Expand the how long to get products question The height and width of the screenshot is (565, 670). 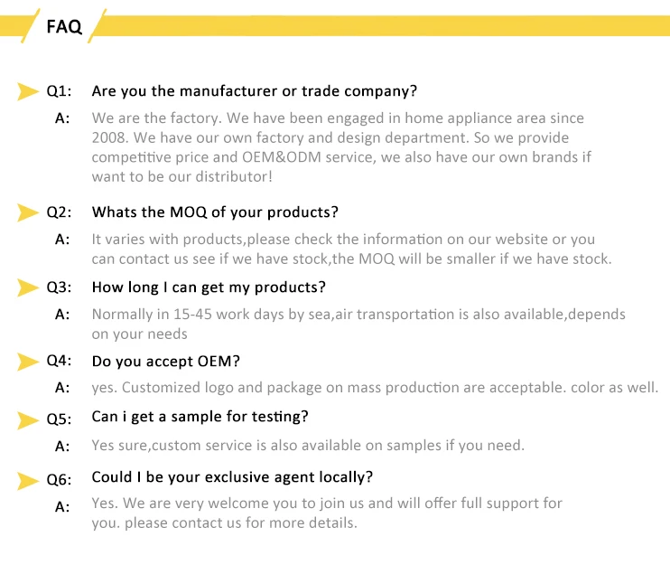tap(209, 287)
